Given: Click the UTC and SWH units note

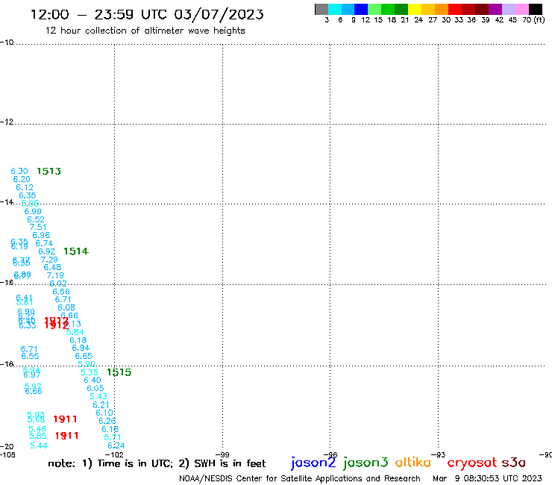Looking at the screenshot, I should (157, 463).
